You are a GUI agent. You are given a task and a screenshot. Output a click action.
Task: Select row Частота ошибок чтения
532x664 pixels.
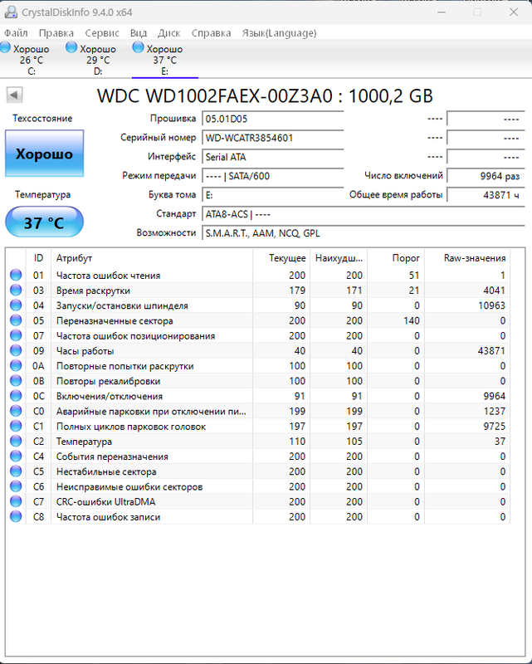pos(258,276)
